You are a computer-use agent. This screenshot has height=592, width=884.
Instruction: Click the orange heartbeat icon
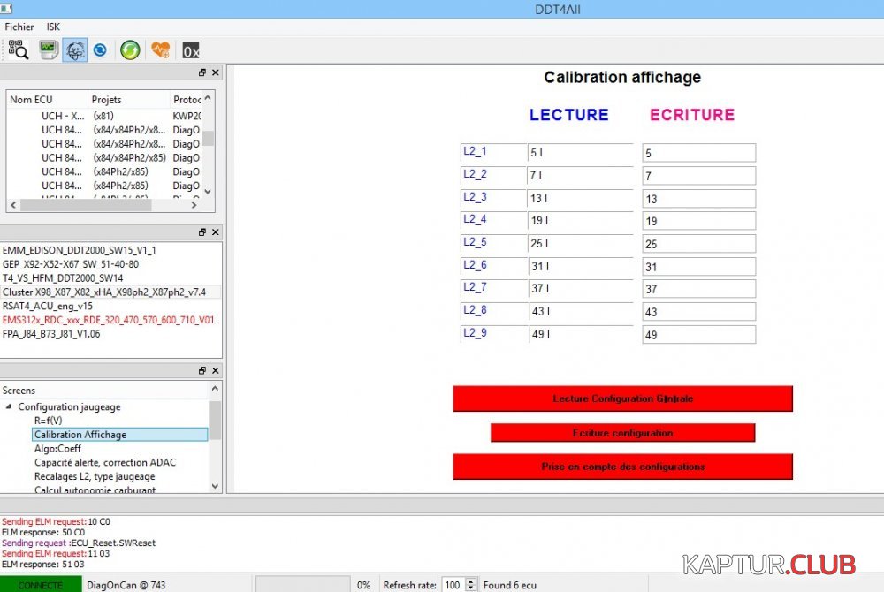(160, 50)
